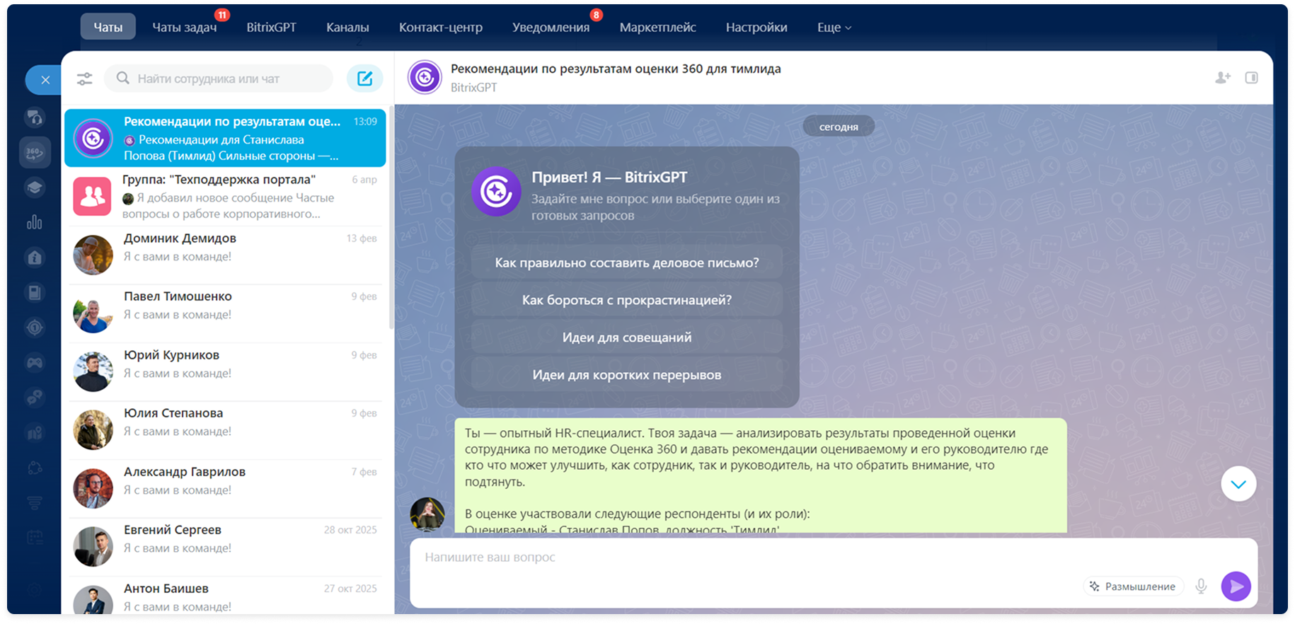The width and height of the screenshot is (1295, 624).
Task: Click the microphone voice input icon
Action: [x=1201, y=586]
